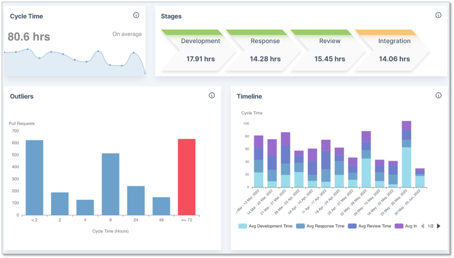Click the Outliers panel title

(x=22, y=97)
